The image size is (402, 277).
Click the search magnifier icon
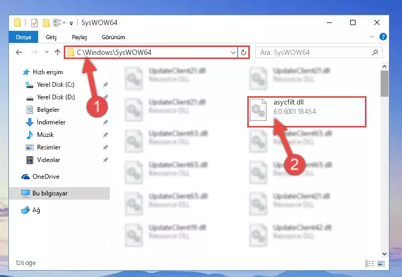click(375, 53)
